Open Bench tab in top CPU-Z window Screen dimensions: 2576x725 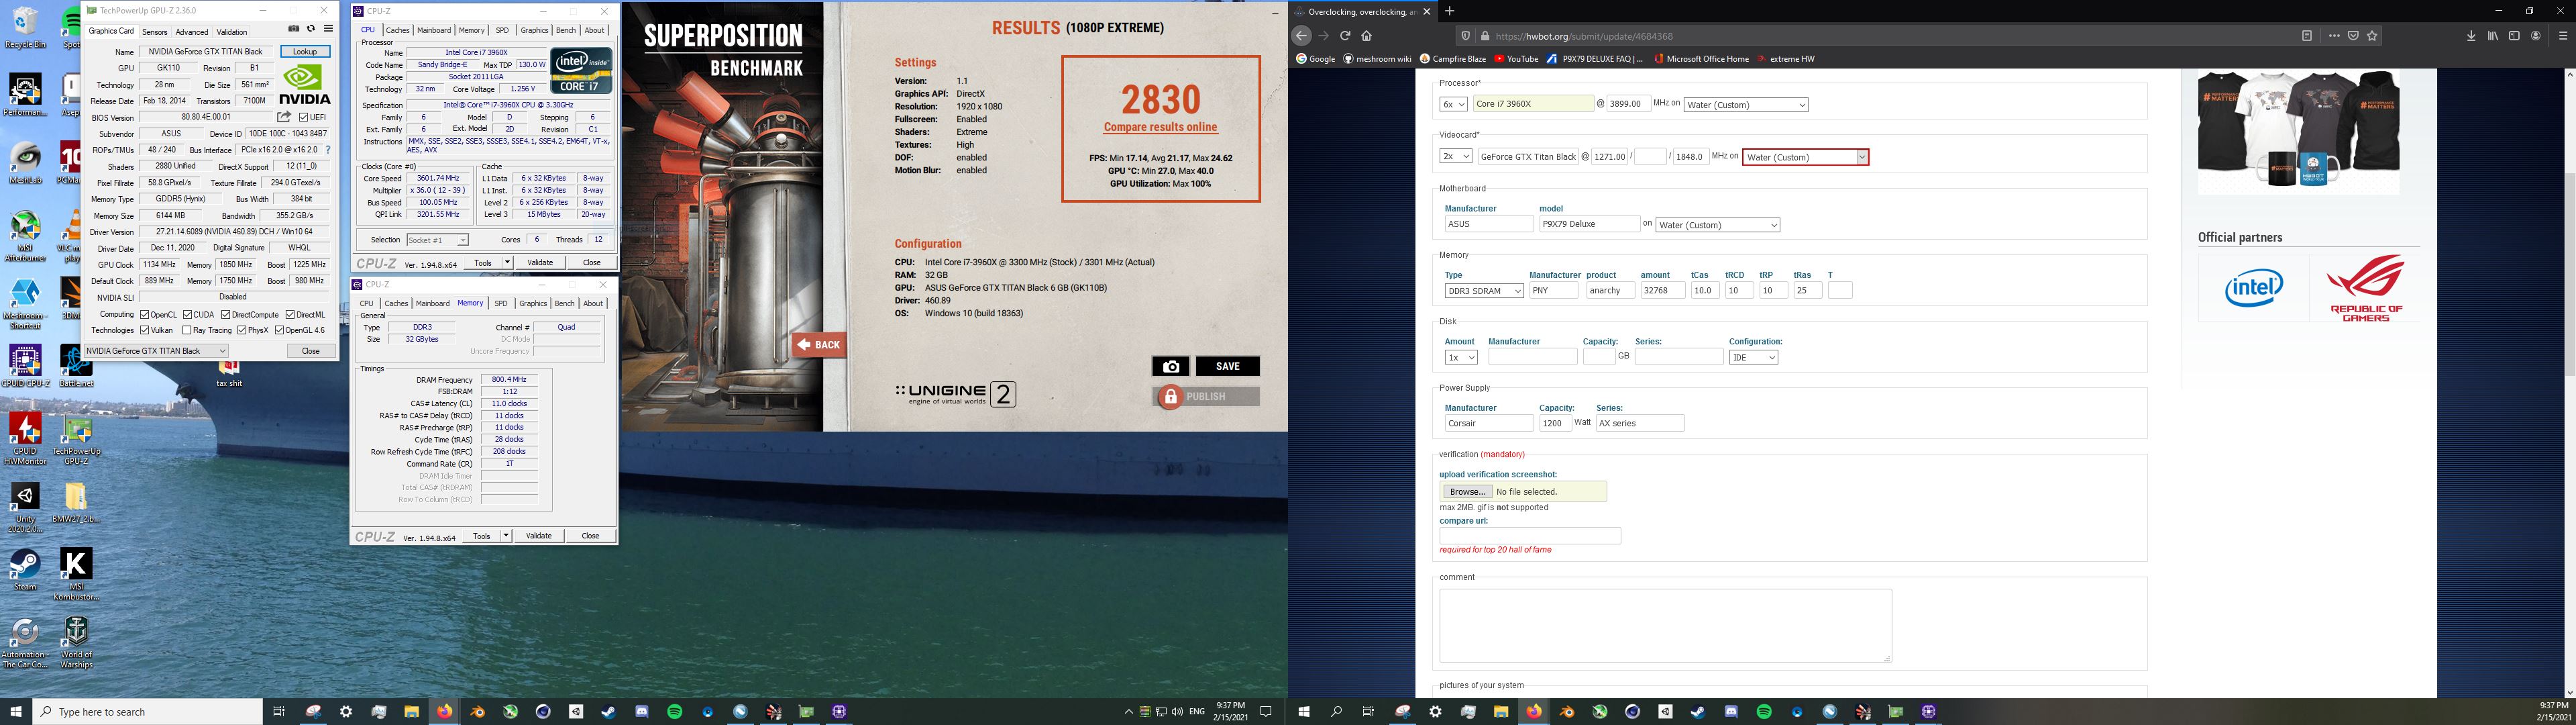pos(566,30)
